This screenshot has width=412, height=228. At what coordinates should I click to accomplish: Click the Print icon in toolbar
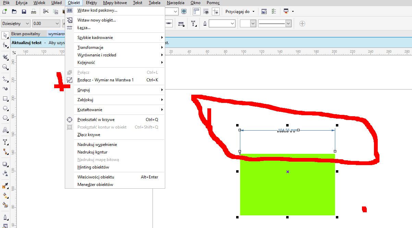34,11
